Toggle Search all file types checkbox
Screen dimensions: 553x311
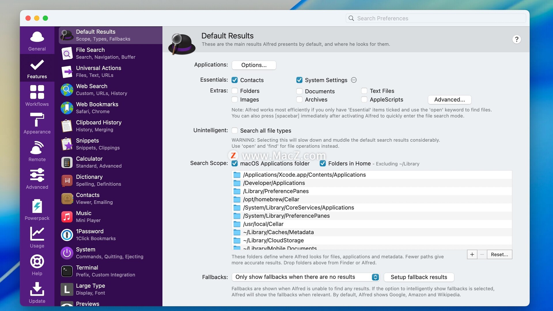pyautogui.click(x=235, y=131)
